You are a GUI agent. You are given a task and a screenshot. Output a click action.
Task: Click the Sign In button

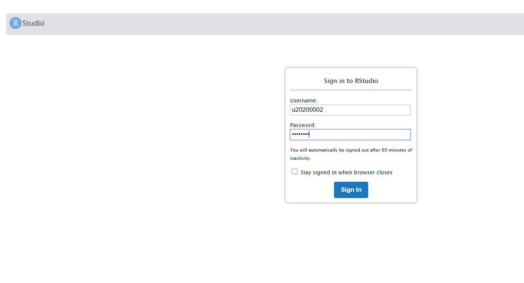351,190
